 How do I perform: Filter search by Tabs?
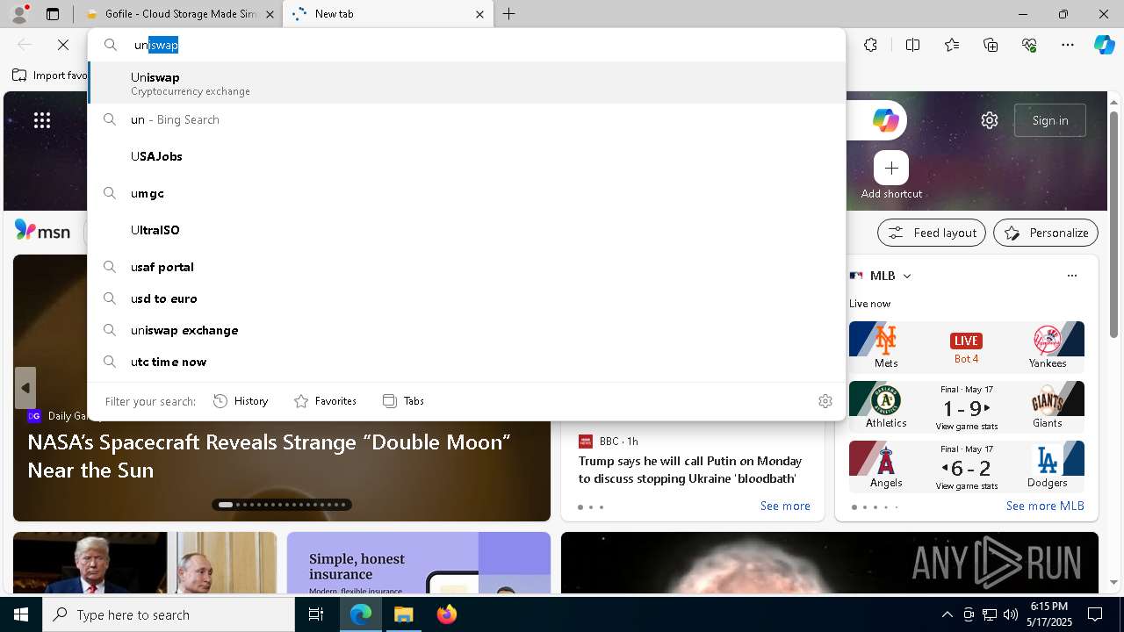pyautogui.click(x=403, y=401)
